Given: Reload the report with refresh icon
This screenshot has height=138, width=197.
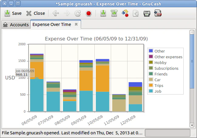Looking at the screenshot, I should (77, 13).
